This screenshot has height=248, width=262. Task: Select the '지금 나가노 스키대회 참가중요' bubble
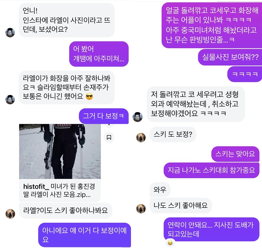pyautogui.click(x=211, y=170)
